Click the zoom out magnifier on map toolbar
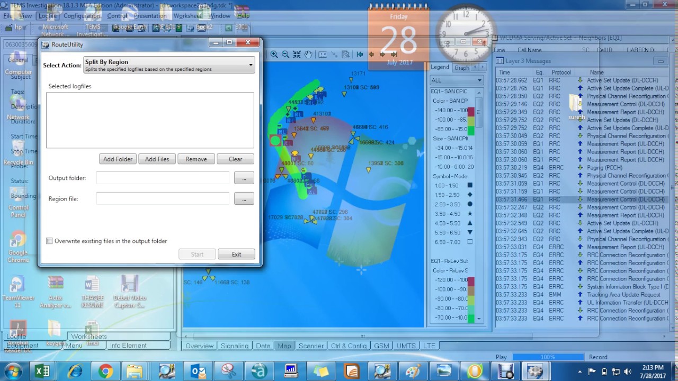 tap(286, 55)
